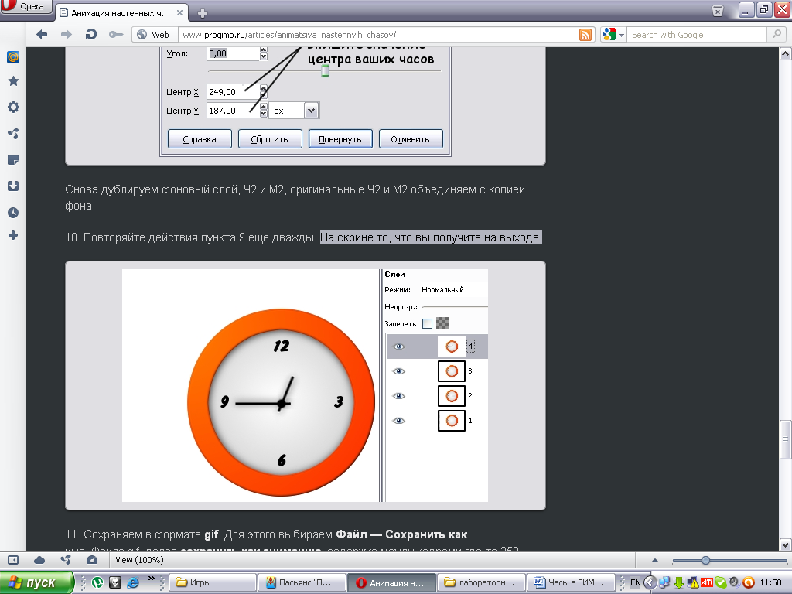Image resolution: width=792 pixels, height=594 pixels.
Task: Click the Web site badge
Action: pyautogui.click(x=154, y=34)
